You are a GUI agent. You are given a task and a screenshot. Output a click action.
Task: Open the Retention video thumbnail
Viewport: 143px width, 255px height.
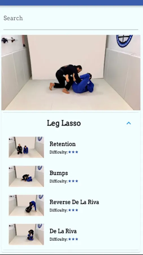[x=26, y=147]
